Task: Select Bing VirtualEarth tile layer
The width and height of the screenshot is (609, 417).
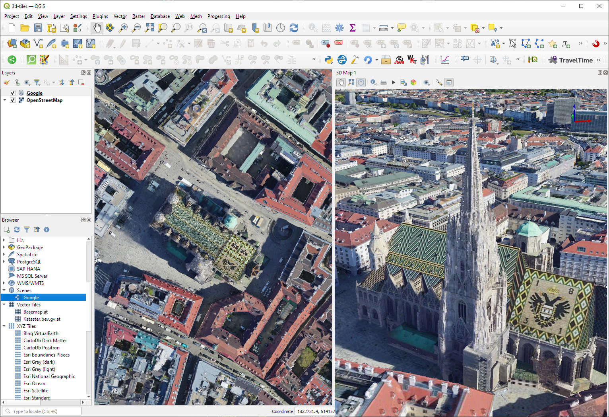Action: click(41, 333)
